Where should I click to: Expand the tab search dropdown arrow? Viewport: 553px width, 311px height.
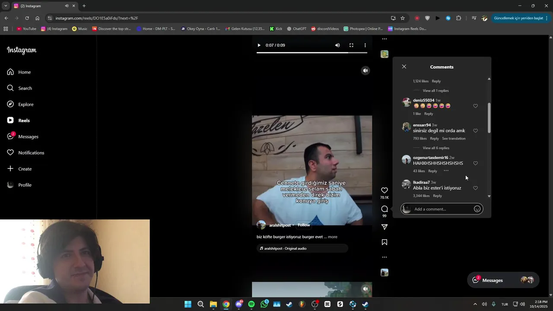6,6
